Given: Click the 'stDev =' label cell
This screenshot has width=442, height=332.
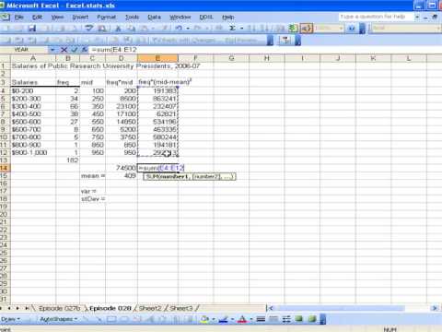Looking at the screenshot, I should click(92, 199).
